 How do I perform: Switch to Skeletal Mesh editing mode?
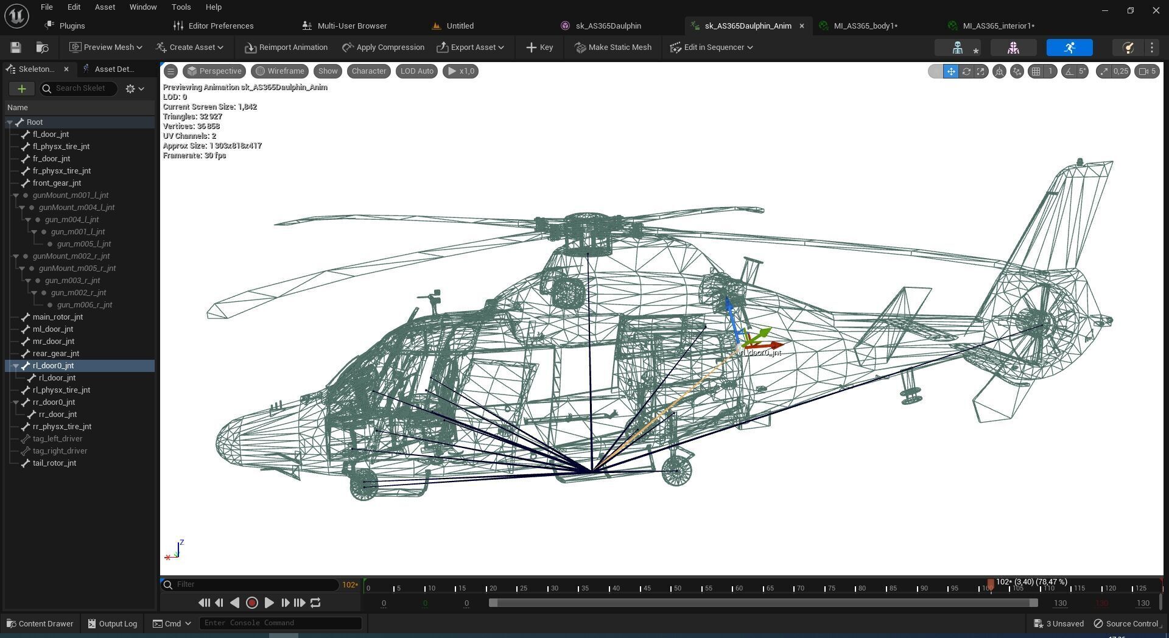[x=1014, y=47]
